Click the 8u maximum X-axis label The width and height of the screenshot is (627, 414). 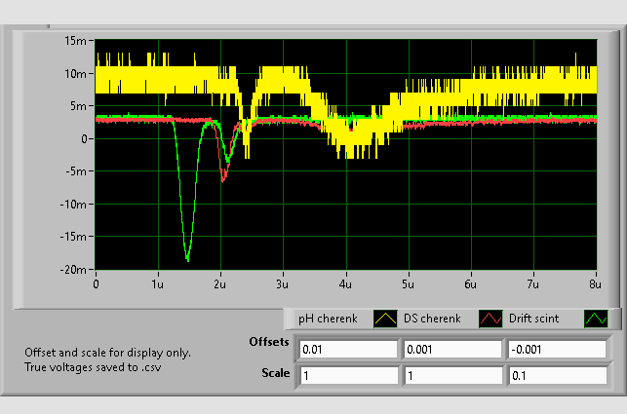pyautogui.click(x=593, y=283)
